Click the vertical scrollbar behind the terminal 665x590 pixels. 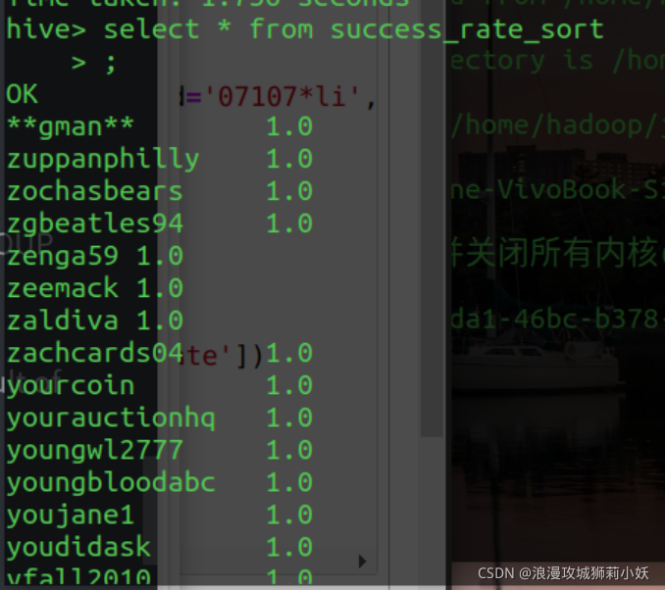click(x=433, y=219)
